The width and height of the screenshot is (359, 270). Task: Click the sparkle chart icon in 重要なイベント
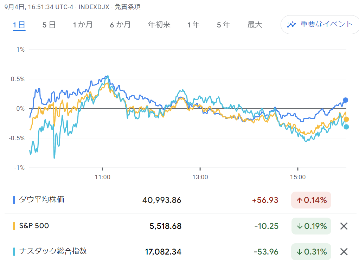(291, 24)
